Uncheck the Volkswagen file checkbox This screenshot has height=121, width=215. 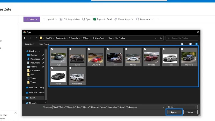click(x=70, y=68)
